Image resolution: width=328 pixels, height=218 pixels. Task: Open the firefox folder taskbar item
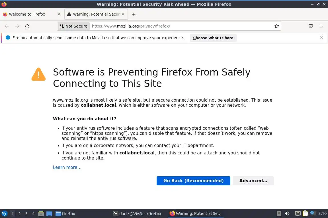coord(65,213)
